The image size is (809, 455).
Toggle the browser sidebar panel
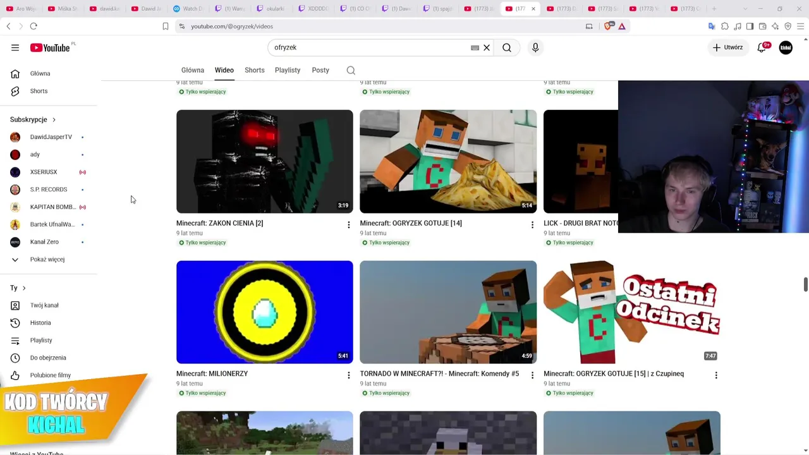click(x=750, y=26)
